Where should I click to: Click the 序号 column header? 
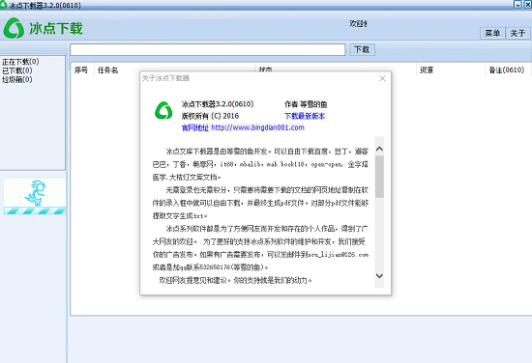[x=81, y=70]
